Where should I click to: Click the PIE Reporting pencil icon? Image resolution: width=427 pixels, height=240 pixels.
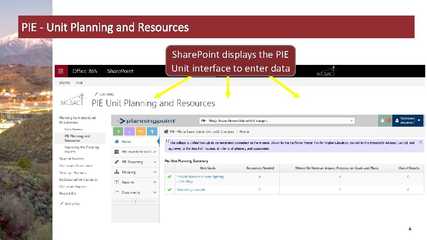coord(117,162)
